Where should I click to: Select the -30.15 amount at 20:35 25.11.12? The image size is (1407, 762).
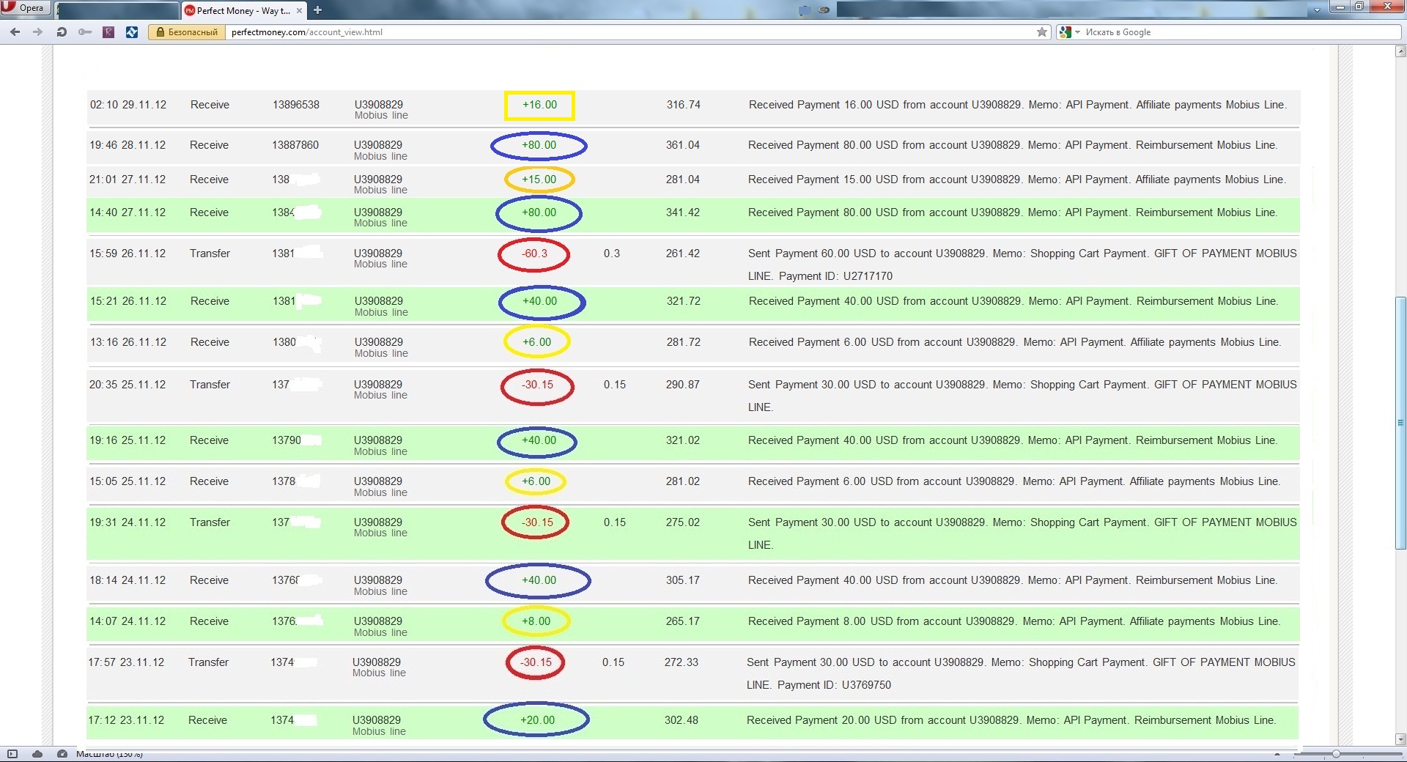click(x=537, y=385)
